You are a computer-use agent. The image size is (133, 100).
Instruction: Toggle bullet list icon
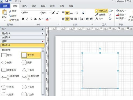point(77,13)
